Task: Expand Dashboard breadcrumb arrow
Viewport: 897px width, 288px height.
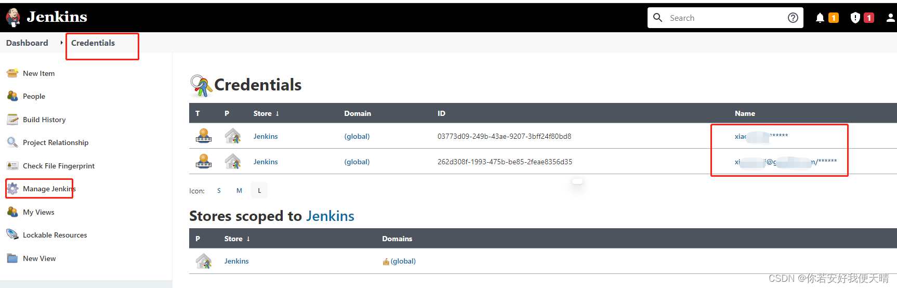Action: 61,43
